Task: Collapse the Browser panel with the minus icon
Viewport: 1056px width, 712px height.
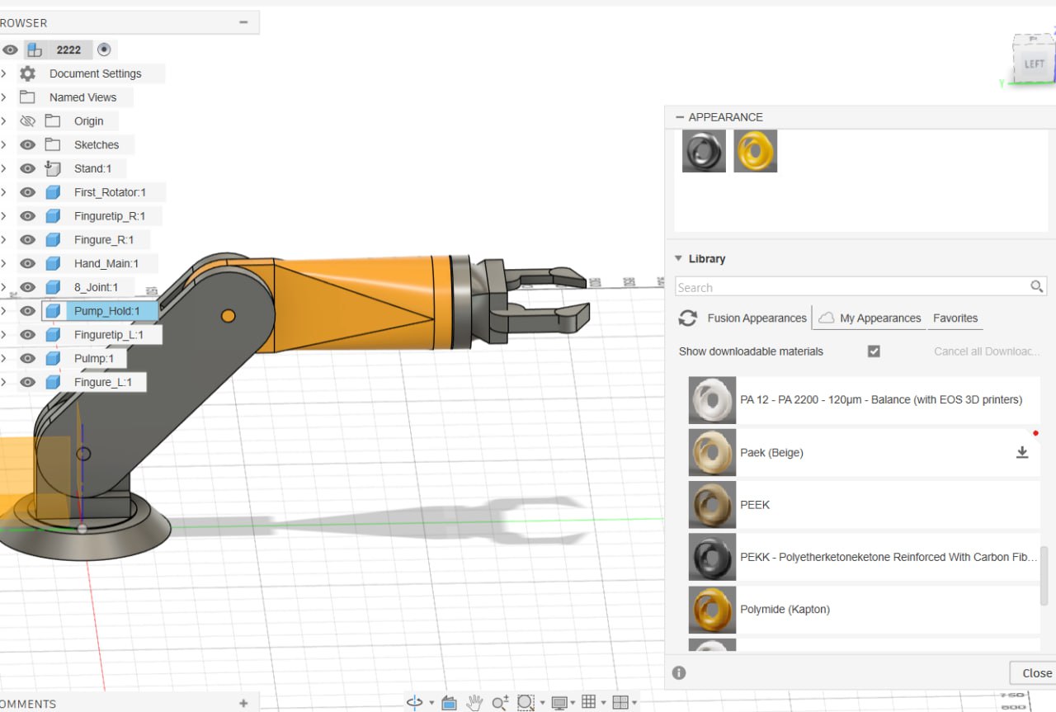Action: 243,22
